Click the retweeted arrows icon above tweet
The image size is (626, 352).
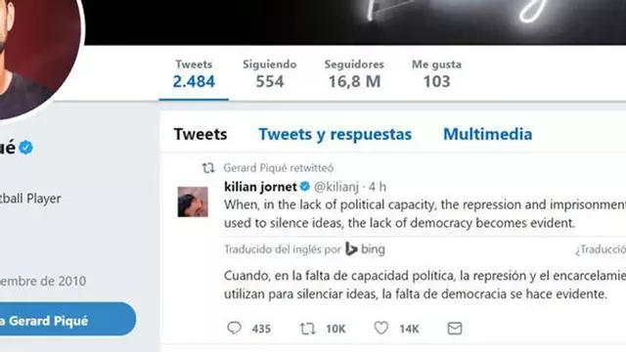tap(208, 168)
